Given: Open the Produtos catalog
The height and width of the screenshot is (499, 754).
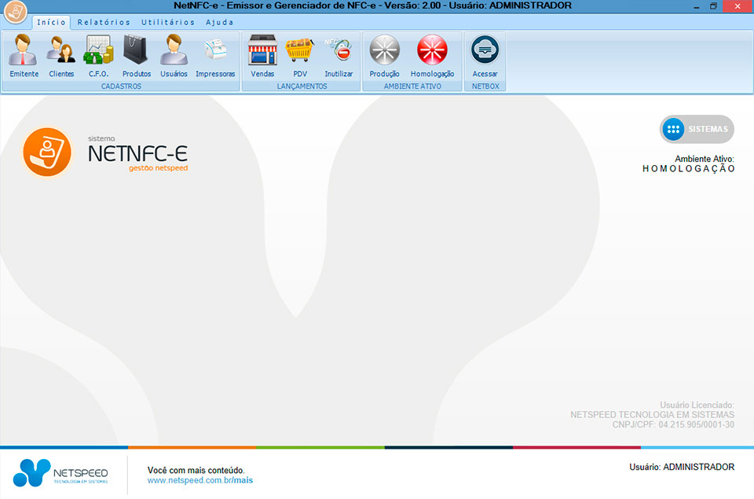Looking at the screenshot, I should (x=136, y=56).
